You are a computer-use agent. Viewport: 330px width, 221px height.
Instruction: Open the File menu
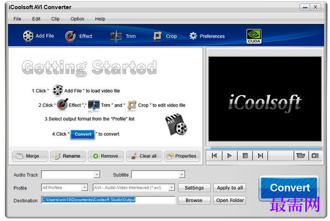17,19
